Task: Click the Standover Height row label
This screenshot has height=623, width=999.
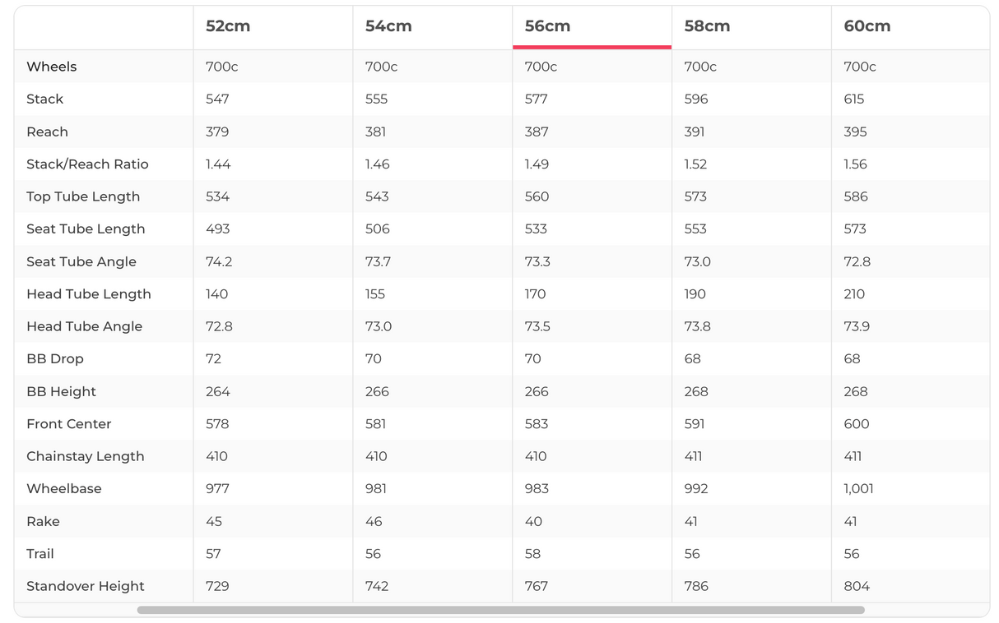Action: click(85, 586)
